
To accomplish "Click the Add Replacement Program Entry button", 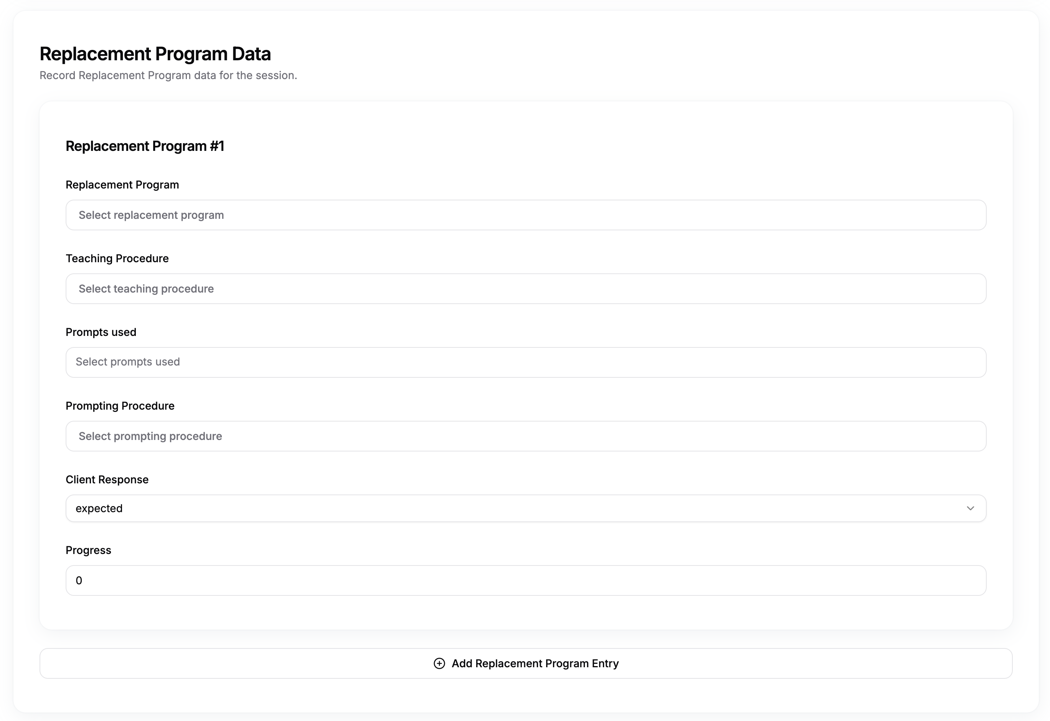I will click(525, 663).
